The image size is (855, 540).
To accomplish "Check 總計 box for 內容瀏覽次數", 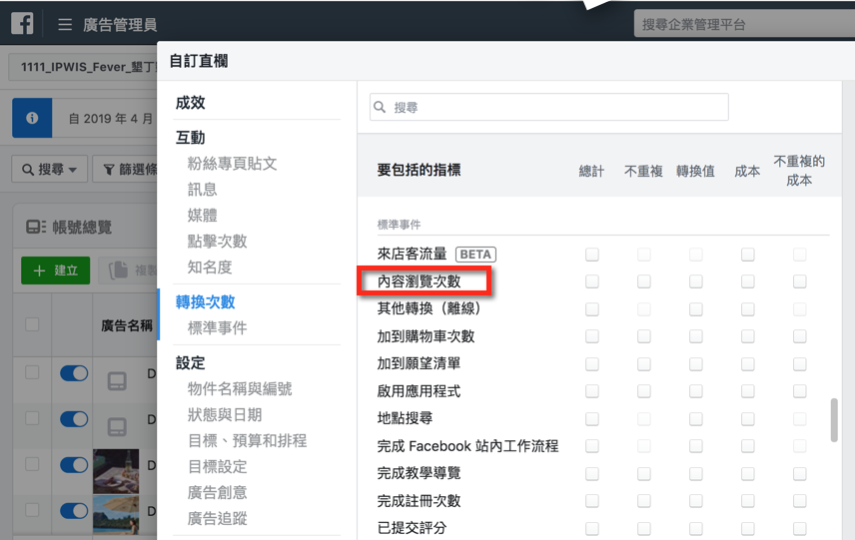I will (x=592, y=282).
